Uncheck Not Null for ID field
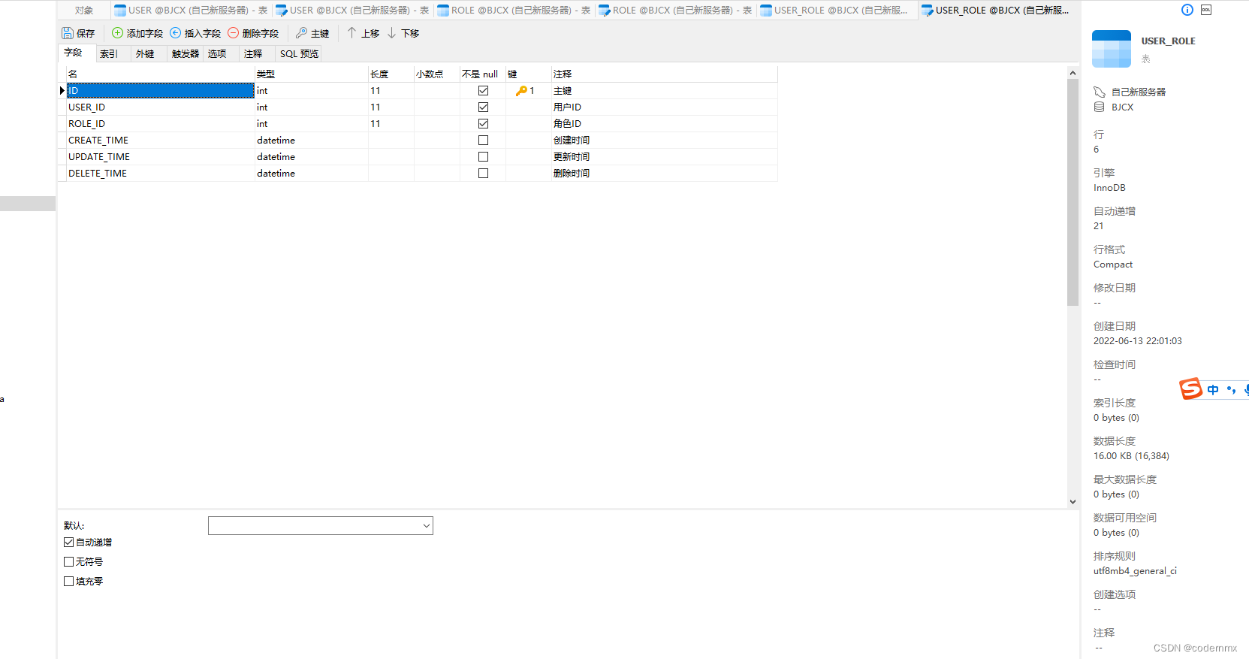1249x659 pixels. click(x=483, y=90)
